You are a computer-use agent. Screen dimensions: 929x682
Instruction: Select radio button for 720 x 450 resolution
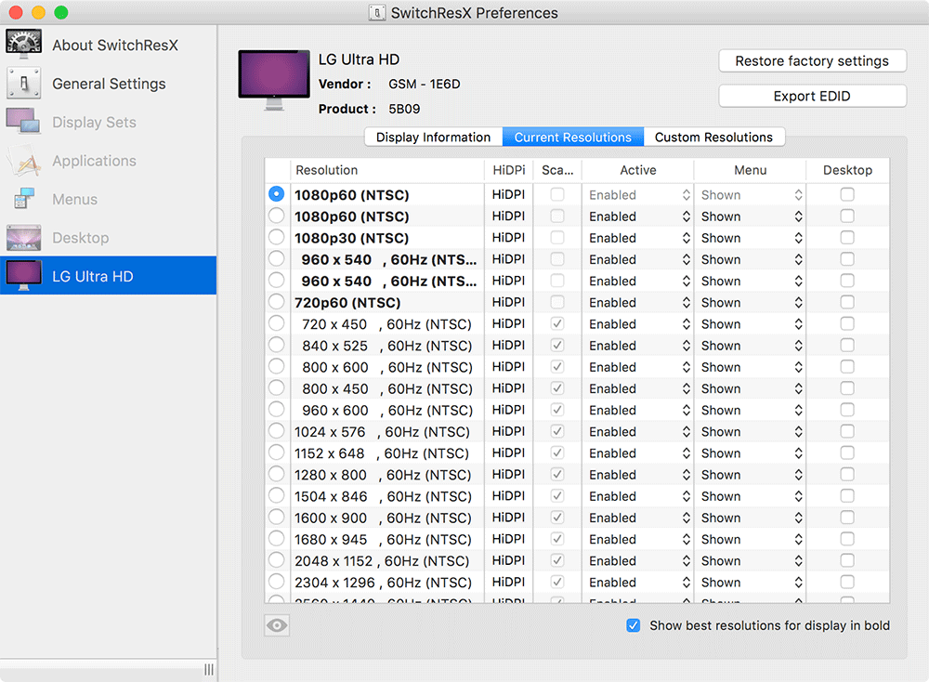(276, 323)
